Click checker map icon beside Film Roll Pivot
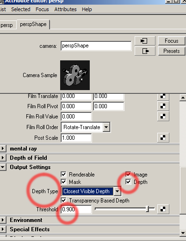186x241 pixels. (x=163, y=106)
